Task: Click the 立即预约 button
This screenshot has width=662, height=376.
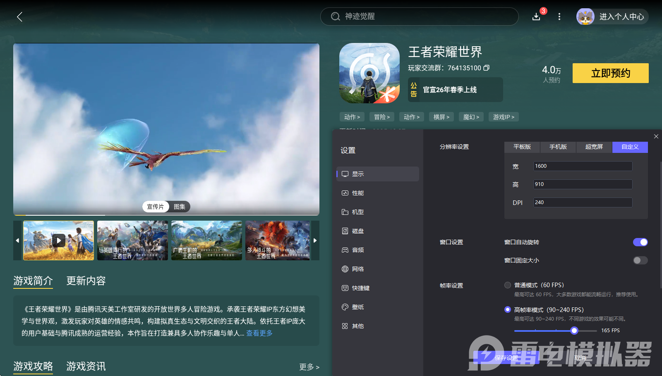Action: [610, 73]
